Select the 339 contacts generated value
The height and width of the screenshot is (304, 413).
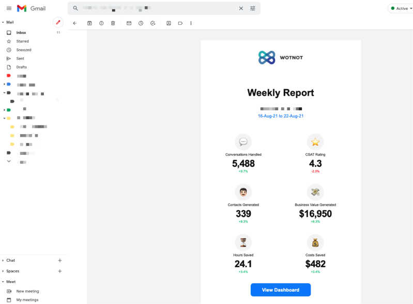pos(243,214)
